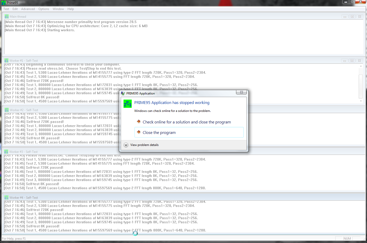Activate the Worker #3 - Self-Test title bar
This screenshot has width=367, height=243.
184,152
